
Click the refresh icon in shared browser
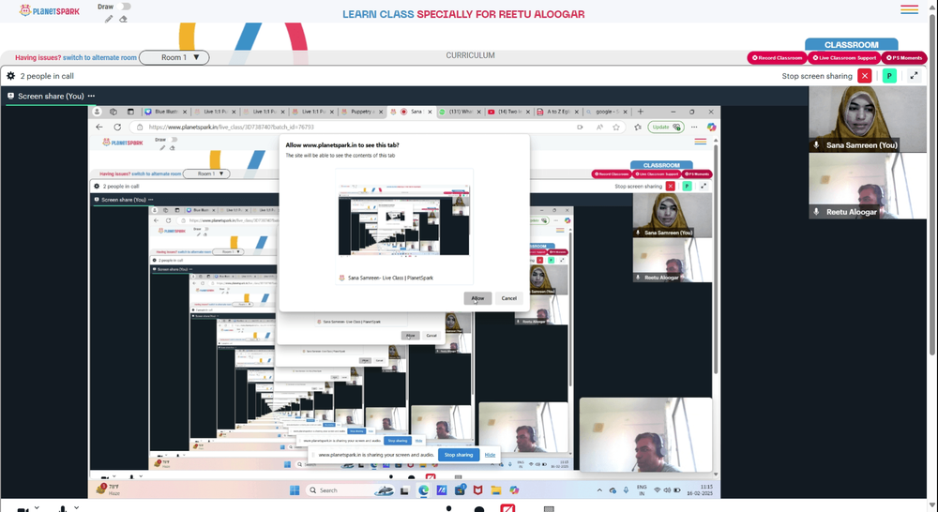coord(117,127)
